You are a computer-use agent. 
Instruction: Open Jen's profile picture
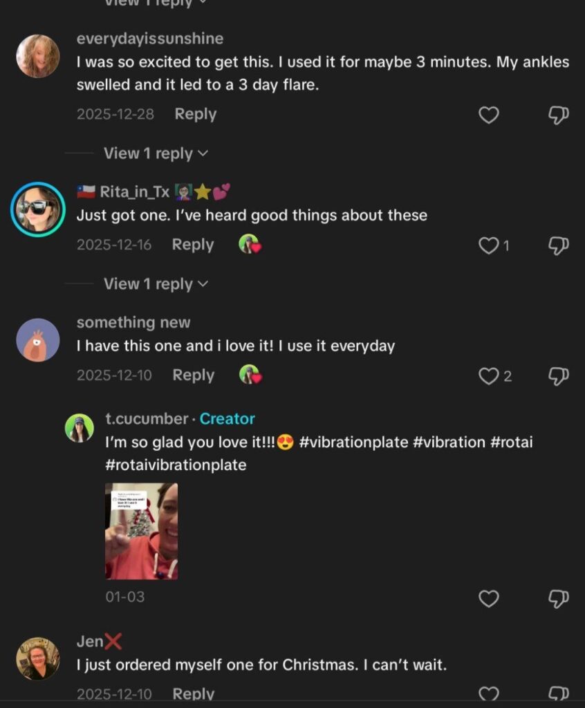(x=38, y=658)
